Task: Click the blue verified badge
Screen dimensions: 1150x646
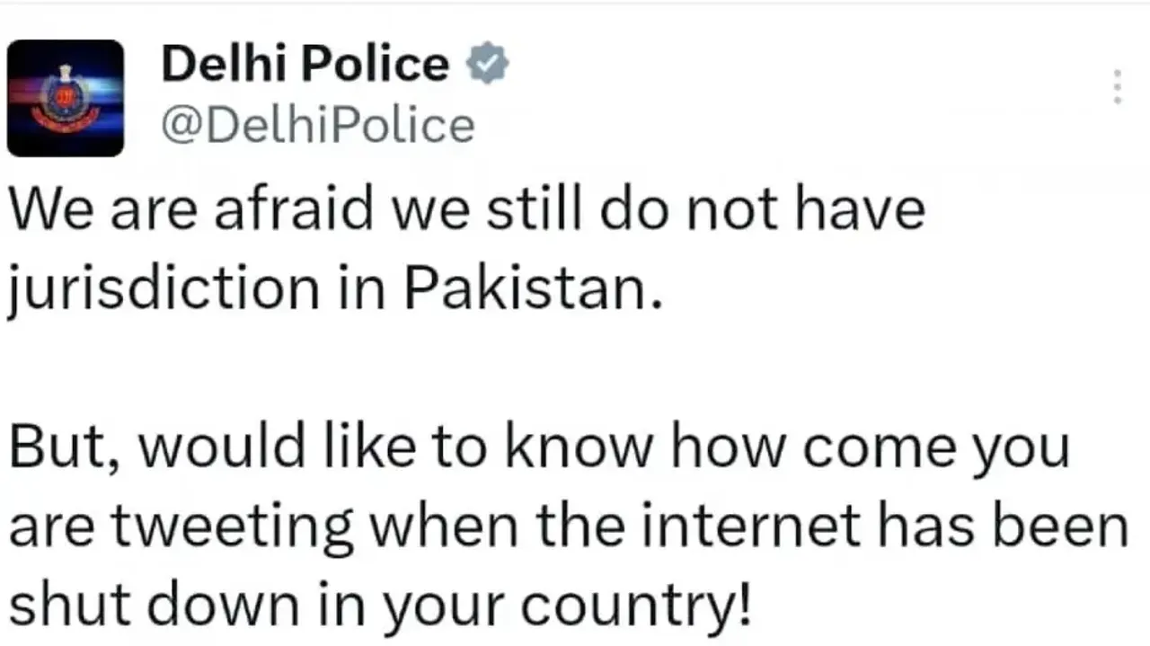Action: (x=488, y=66)
